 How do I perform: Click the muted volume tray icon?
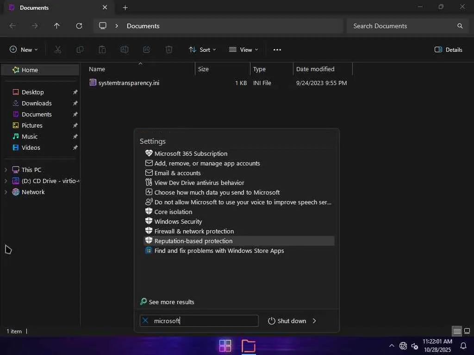click(415, 346)
